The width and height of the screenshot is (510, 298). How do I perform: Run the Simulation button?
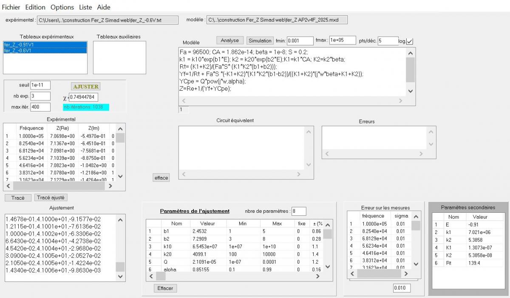(x=260, y=41)
